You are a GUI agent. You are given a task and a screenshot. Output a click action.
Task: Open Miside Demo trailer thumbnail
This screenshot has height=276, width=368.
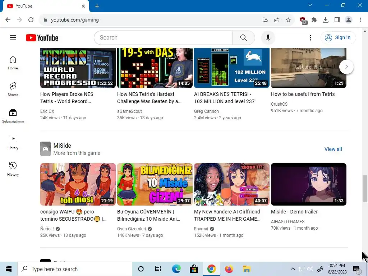tap(309, 184)
